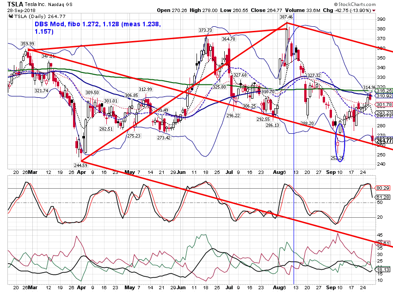Click the 309.50 price label

pyautogui.click(x=92, y=93)
